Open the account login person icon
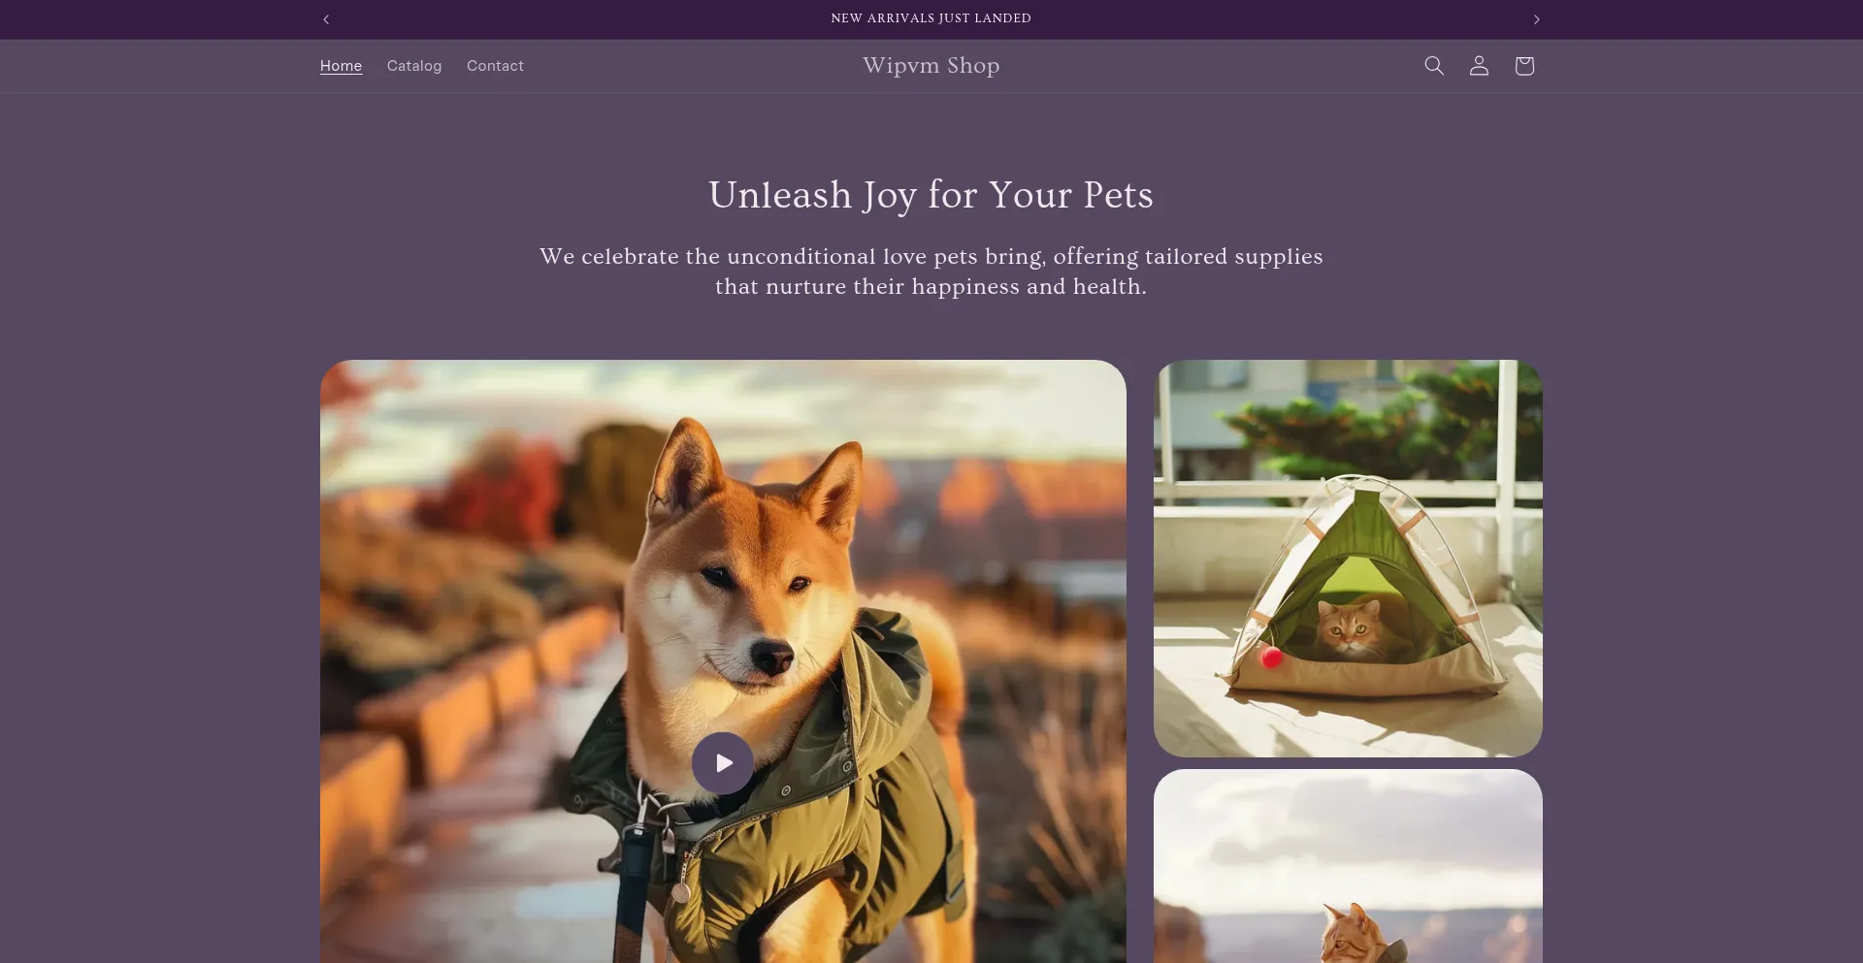The height and width of the screenshot is (963, 1863). click(1479, 66)
